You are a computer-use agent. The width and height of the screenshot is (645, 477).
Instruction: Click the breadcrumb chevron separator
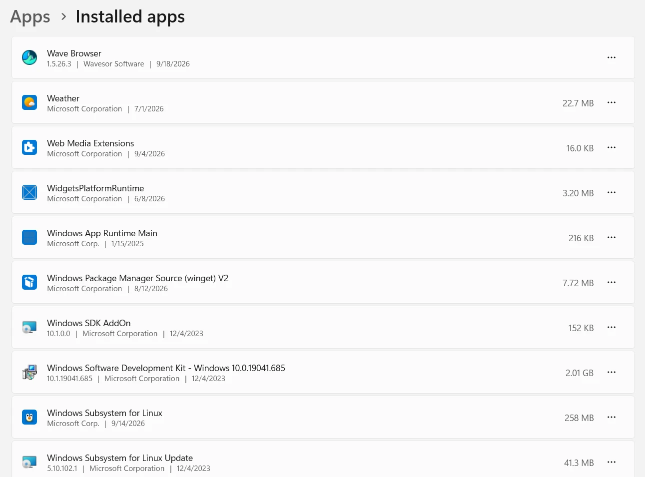[63, 17]
